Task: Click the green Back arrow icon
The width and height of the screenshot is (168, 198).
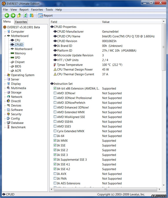Action: pyautogui.click(x=7, y=15)
